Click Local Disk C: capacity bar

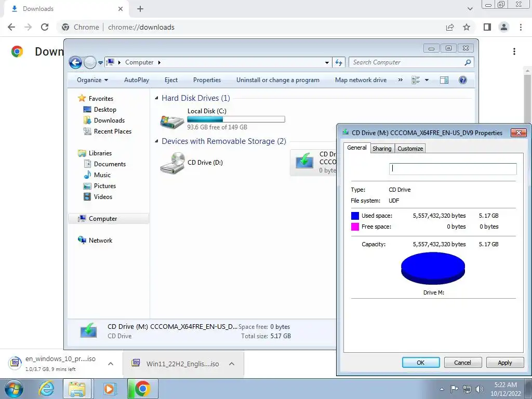[x=236, y=119]
